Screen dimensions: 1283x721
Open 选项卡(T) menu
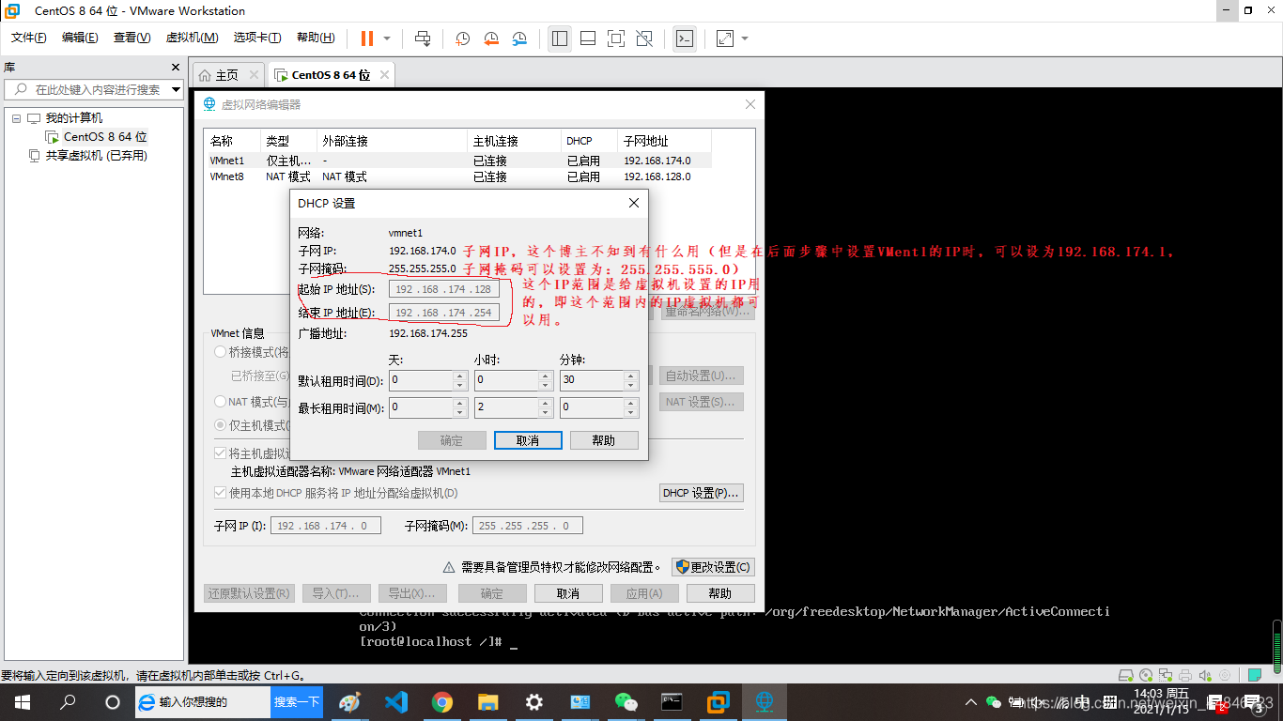256,38
